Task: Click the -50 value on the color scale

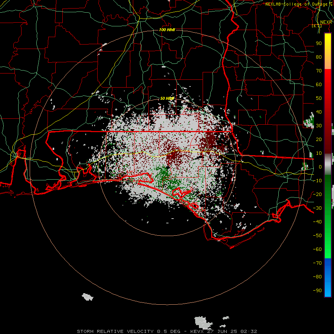Action: pos(317,235)
